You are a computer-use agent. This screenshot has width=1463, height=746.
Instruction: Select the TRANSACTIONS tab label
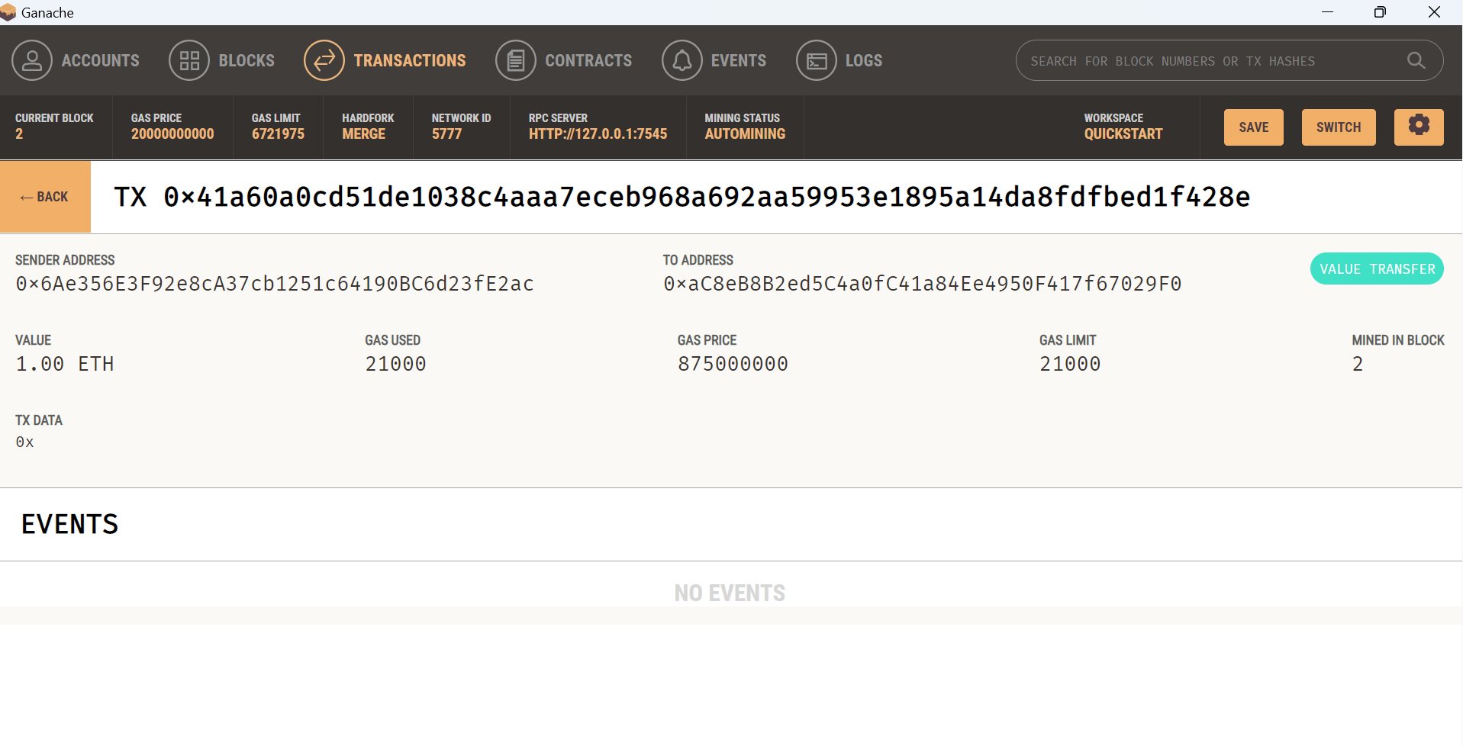click(410, 60)
